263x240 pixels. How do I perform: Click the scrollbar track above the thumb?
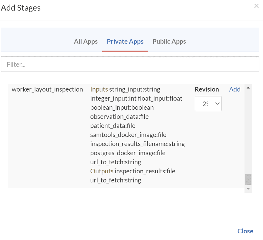(248, 130)
